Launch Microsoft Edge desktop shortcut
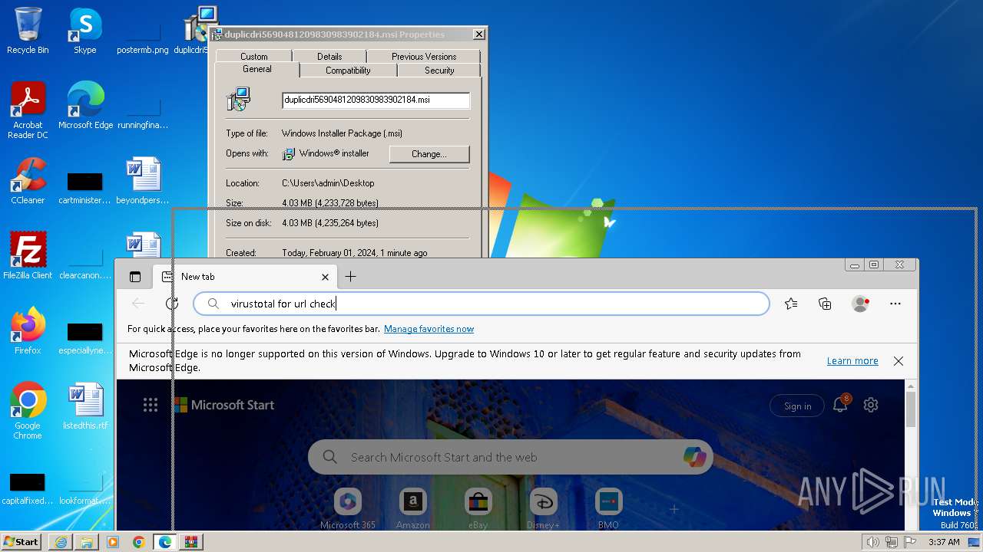983x552 pixels. pos(85,106)
